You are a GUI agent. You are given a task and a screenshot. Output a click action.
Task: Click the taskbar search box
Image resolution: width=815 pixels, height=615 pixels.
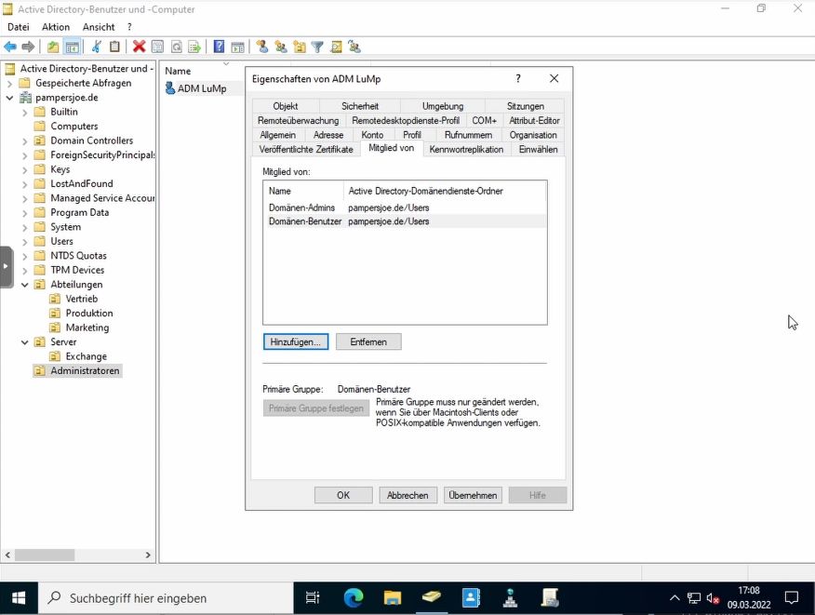click(167, 598)
